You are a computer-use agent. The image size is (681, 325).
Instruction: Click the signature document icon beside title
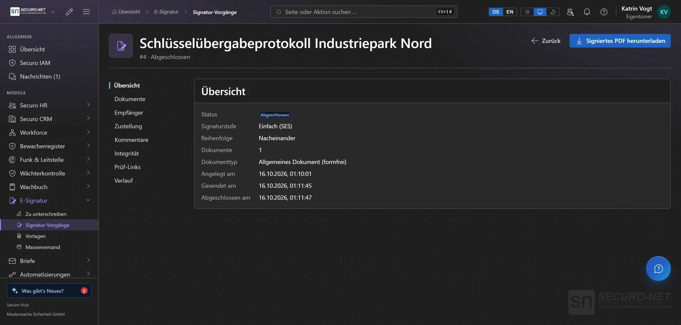click(121, 46)
